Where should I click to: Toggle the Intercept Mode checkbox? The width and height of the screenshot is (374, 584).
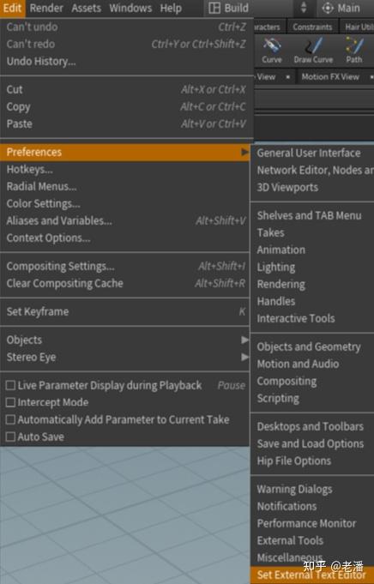pos(11,402)
